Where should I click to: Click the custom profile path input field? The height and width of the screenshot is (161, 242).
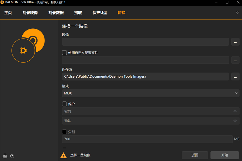click(146, 60)
